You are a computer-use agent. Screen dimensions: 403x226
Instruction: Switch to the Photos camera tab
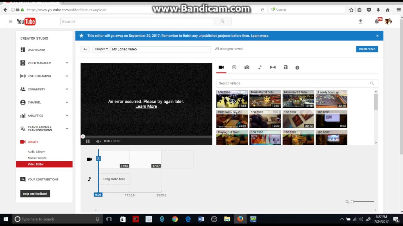(247, 67)
